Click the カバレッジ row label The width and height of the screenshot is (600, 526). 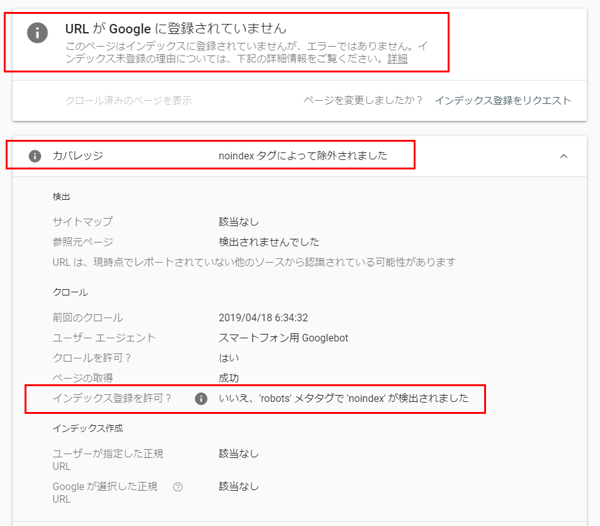coord(77,156)
